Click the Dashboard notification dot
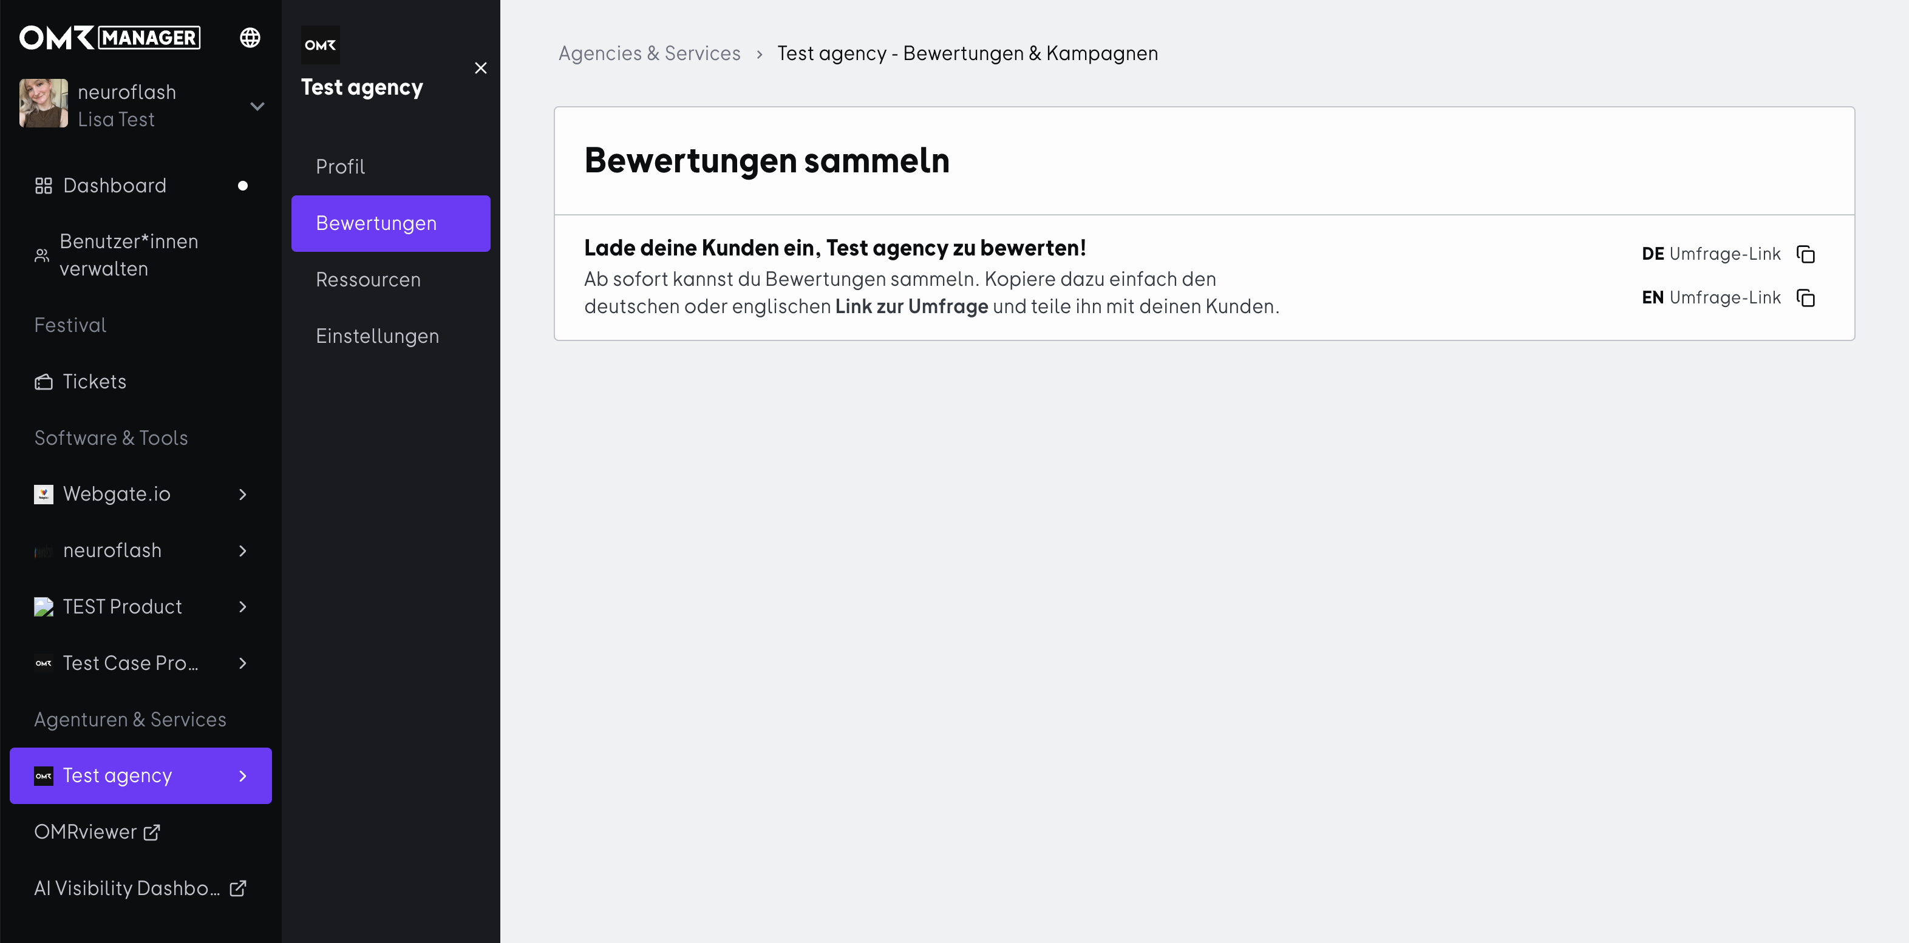Viewport: 1909px width, 943px height. (242, 186)
